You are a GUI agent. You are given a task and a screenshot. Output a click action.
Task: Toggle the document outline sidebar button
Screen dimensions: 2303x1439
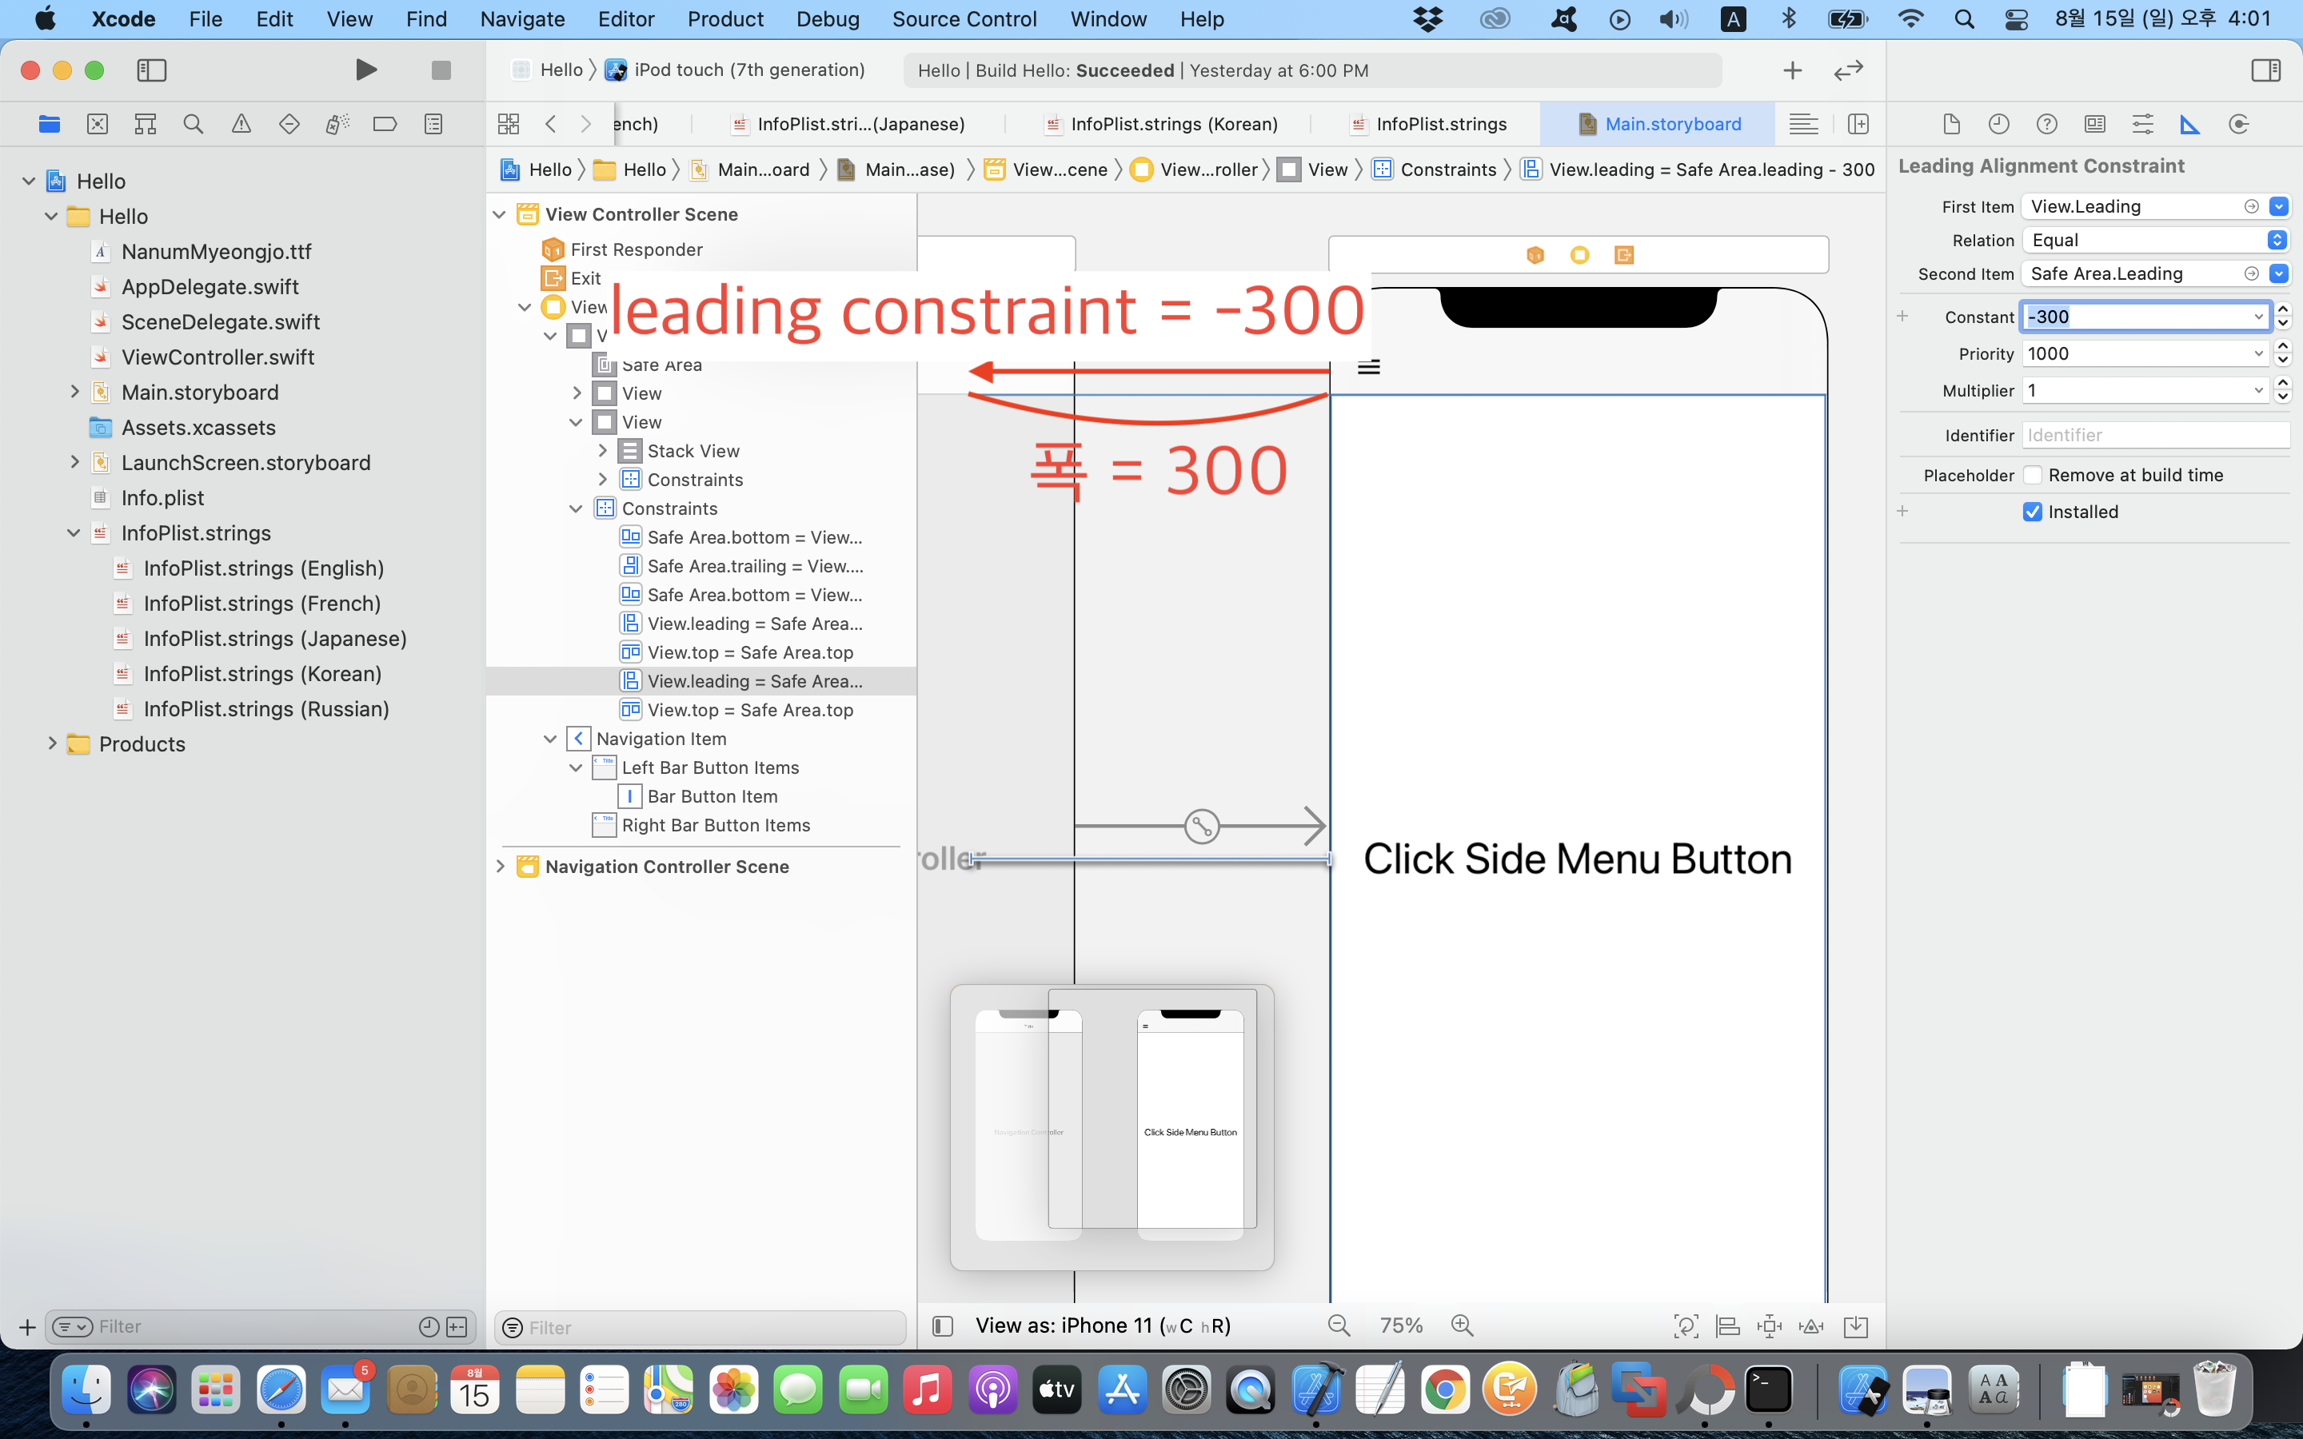point(942,1325)
